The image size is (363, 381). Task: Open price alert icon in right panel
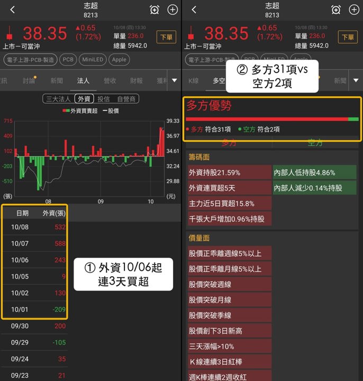tap(336, 10)
